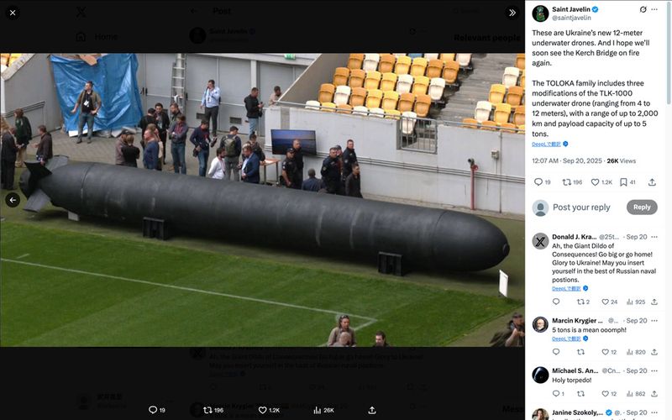Screen dimensions: 672x420
Task: Click the Grok icon next to the post header
Action: click(x=643, y=9)
